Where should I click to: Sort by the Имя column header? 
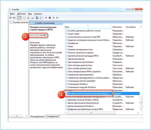88,27
